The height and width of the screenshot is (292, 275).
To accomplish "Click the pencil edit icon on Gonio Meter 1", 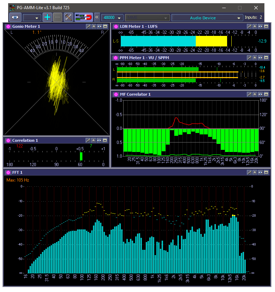I will (88, 26).
